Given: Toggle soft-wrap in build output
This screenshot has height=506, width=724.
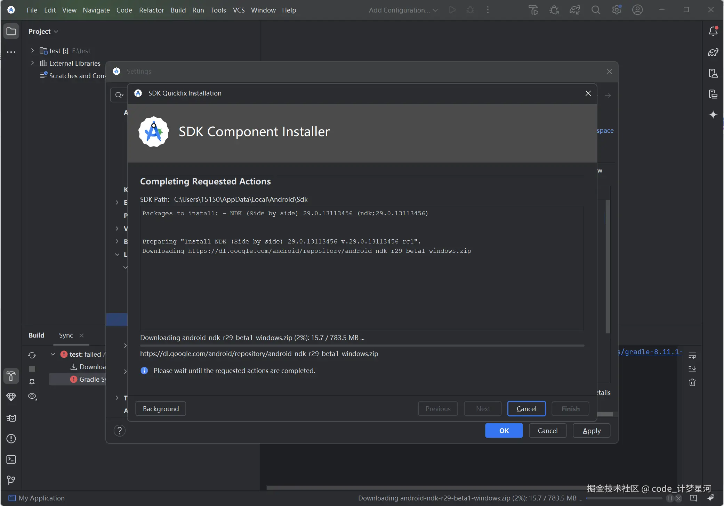Looking at the screenshot, I should [692, 355].
